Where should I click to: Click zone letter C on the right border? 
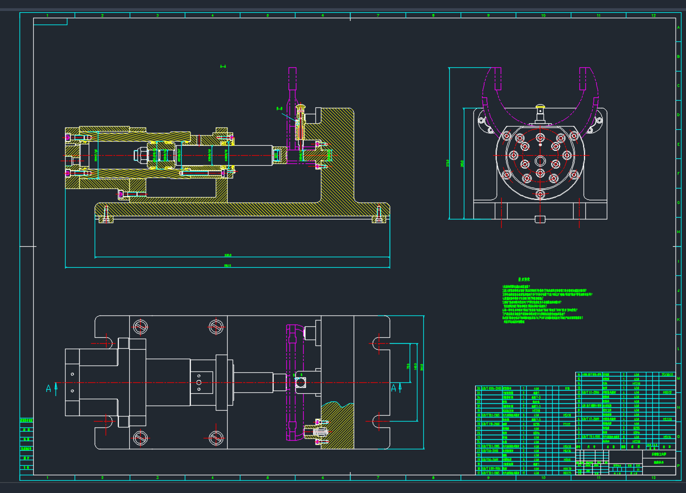pyautogui.click(x=679, y=86)
